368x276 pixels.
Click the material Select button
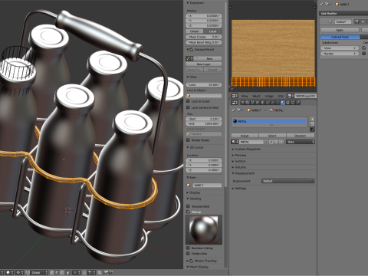(x=272, y=136)
